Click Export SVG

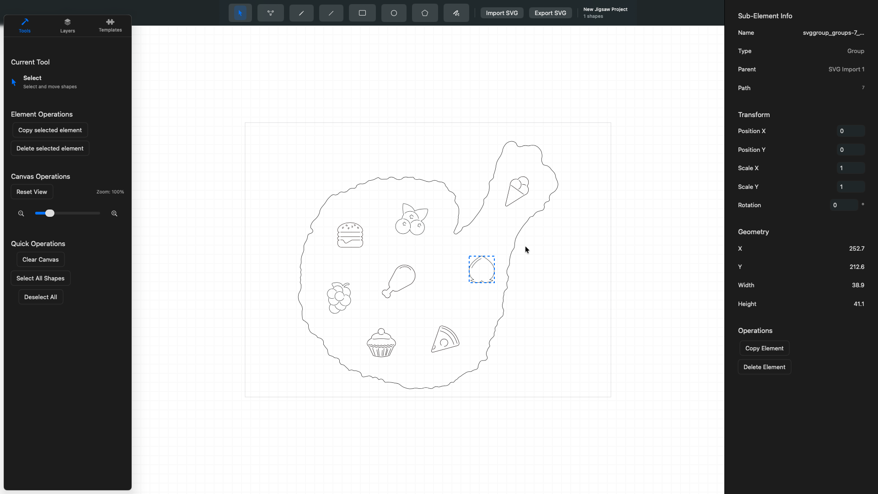[x=550, y=13]
